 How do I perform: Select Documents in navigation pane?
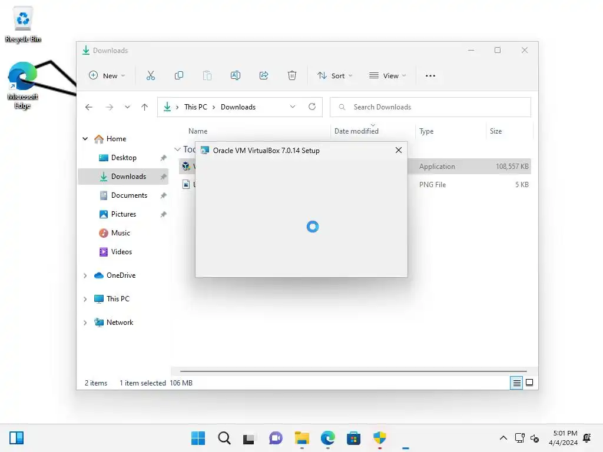(x=124, y=195)
